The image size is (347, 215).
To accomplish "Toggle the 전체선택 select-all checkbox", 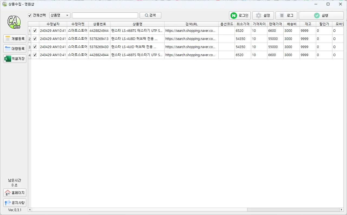I will pos(30,15).
